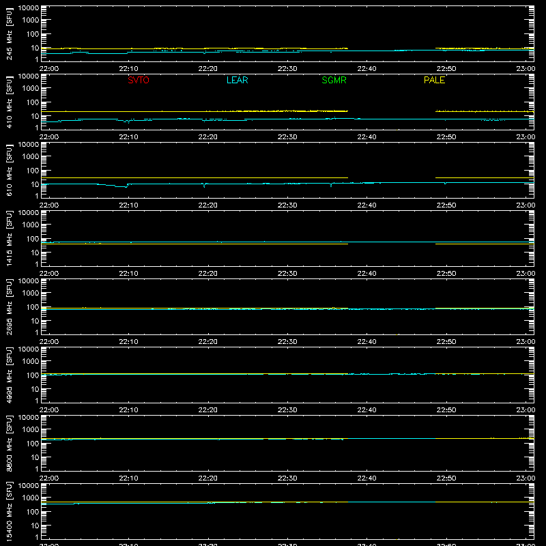This screenshot has width=546, height=546.
Task: Select the 2695 MHz [SFU] axis label
Action: (9, 306)
